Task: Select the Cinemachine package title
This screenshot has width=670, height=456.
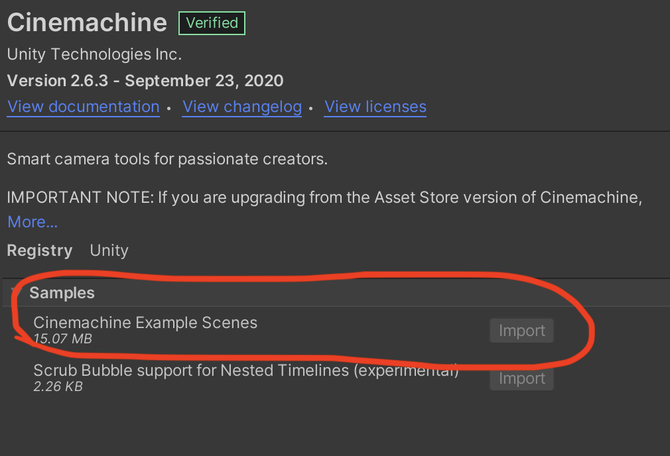Action: point(87,23)
